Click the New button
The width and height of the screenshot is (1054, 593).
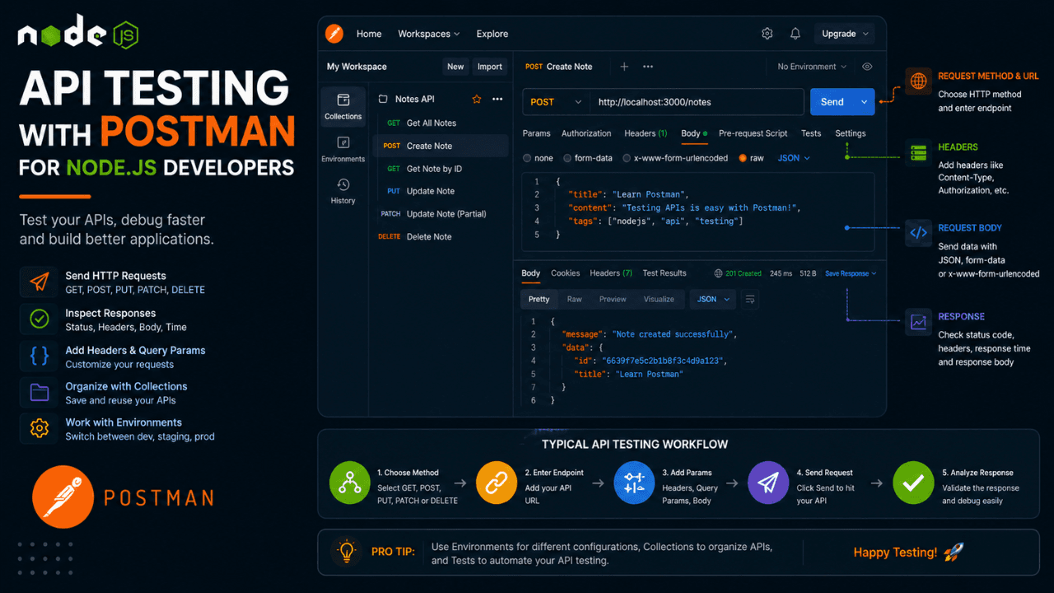(x=455, y=67)
